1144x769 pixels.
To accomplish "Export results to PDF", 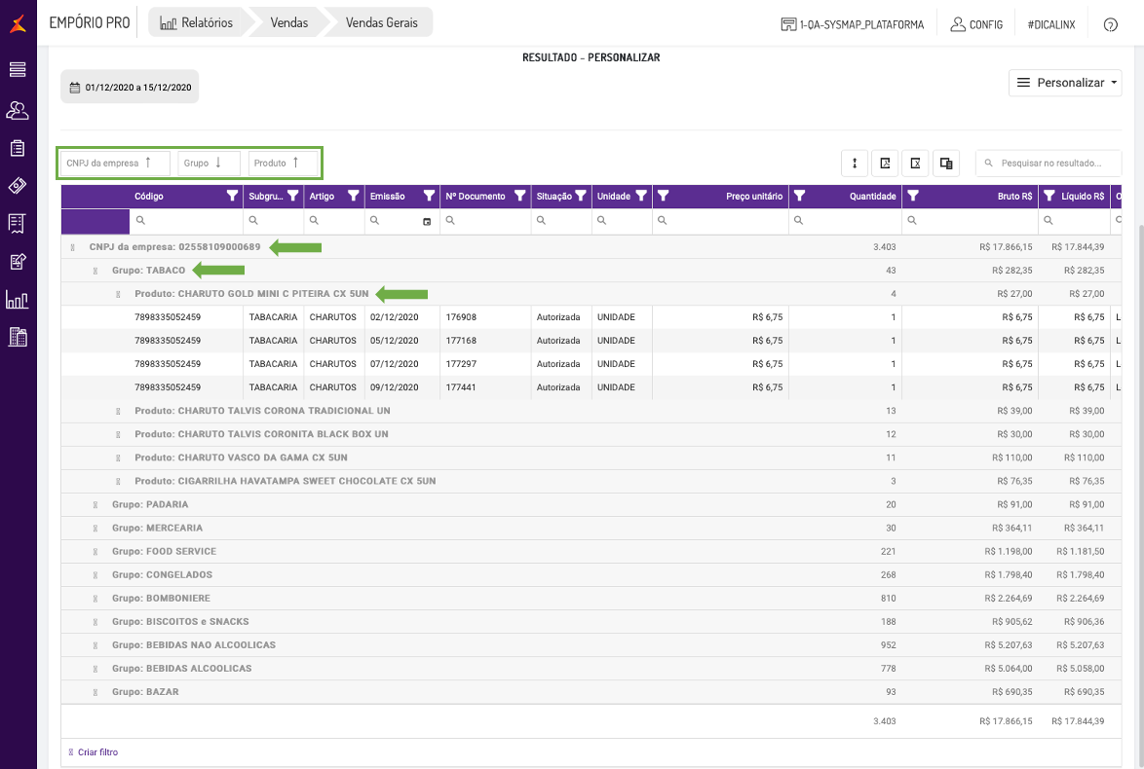I will (x=885, y=164).
